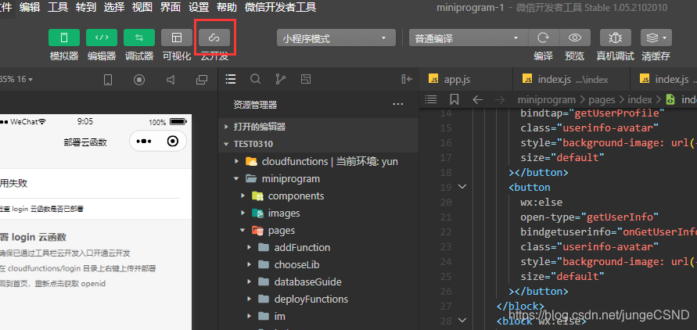Image resolution: width=697 pixels, height=330 pixels.
Task: Click the index breadcrumb segment
Action: point(640,99)
